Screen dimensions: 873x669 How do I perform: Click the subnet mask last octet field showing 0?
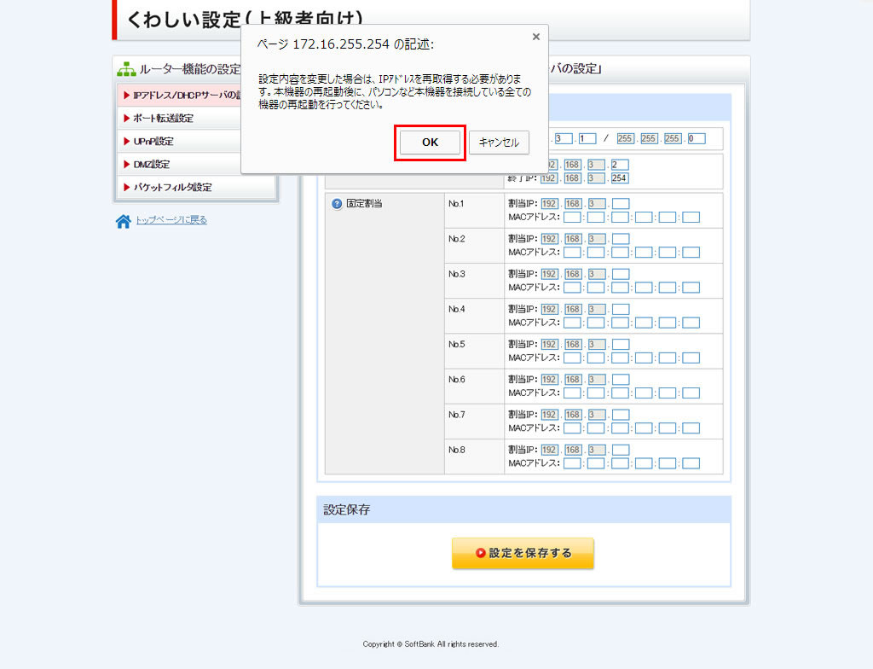(x=697, y=139)
